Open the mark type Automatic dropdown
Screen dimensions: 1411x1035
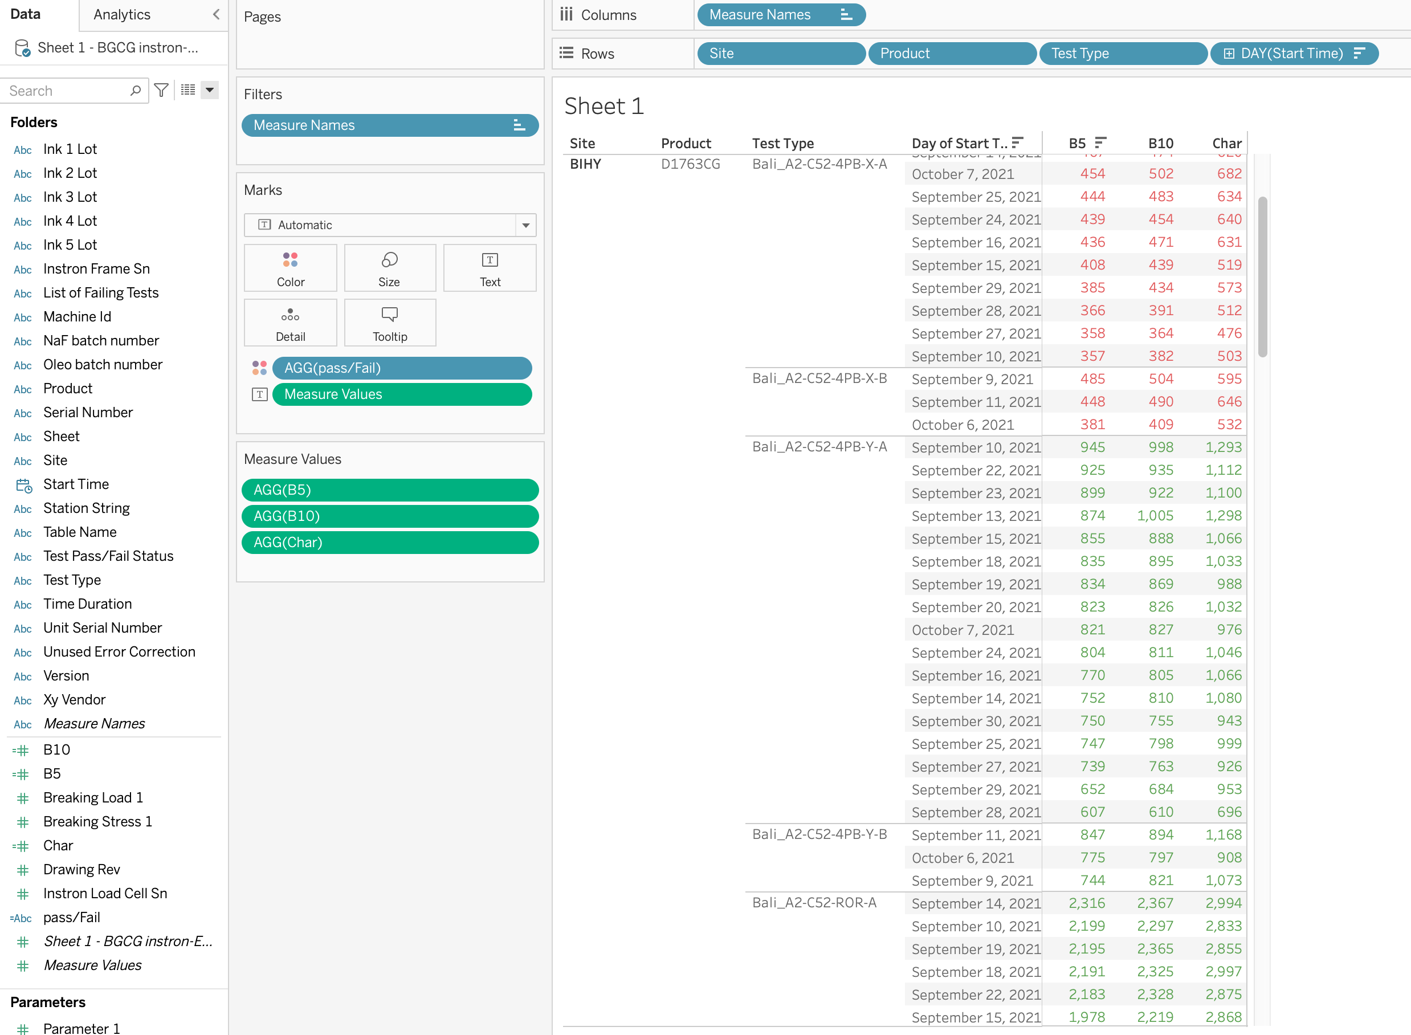[525, 225]
